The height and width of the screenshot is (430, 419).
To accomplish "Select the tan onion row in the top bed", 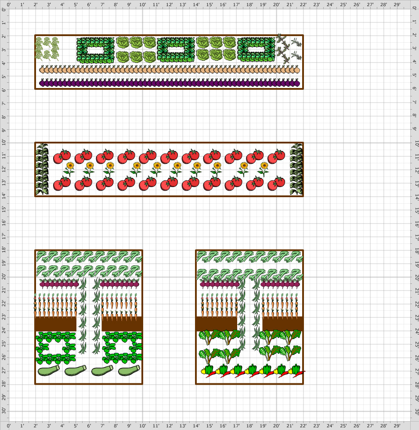I will click(170, 70).
